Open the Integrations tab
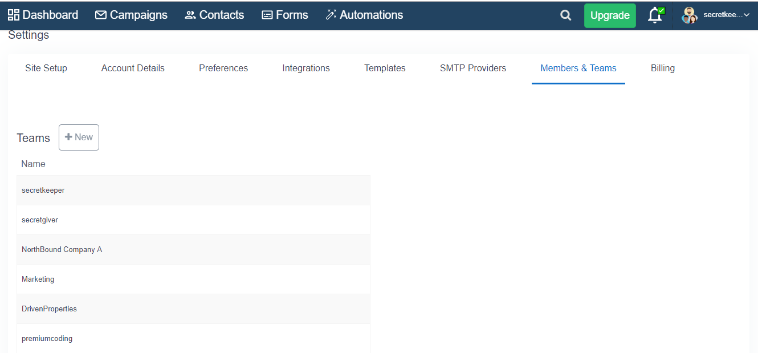Viewport: 758px width, 353px height. (306, 68)
